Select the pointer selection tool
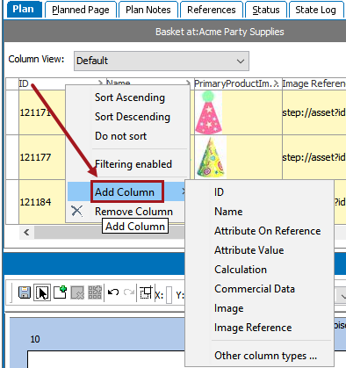346x368 pixels. [42, 292]
